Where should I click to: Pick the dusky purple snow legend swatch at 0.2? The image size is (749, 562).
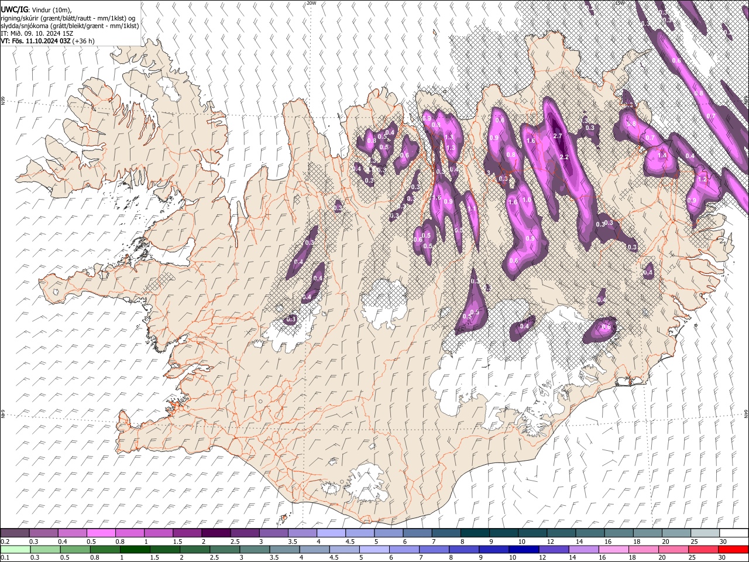[x=15, y=533]
